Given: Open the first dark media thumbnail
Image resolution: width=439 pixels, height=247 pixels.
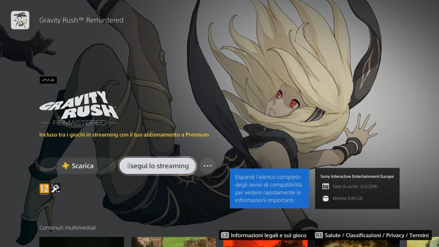Looking at the screenshot, I should click(x=82, y=242).
